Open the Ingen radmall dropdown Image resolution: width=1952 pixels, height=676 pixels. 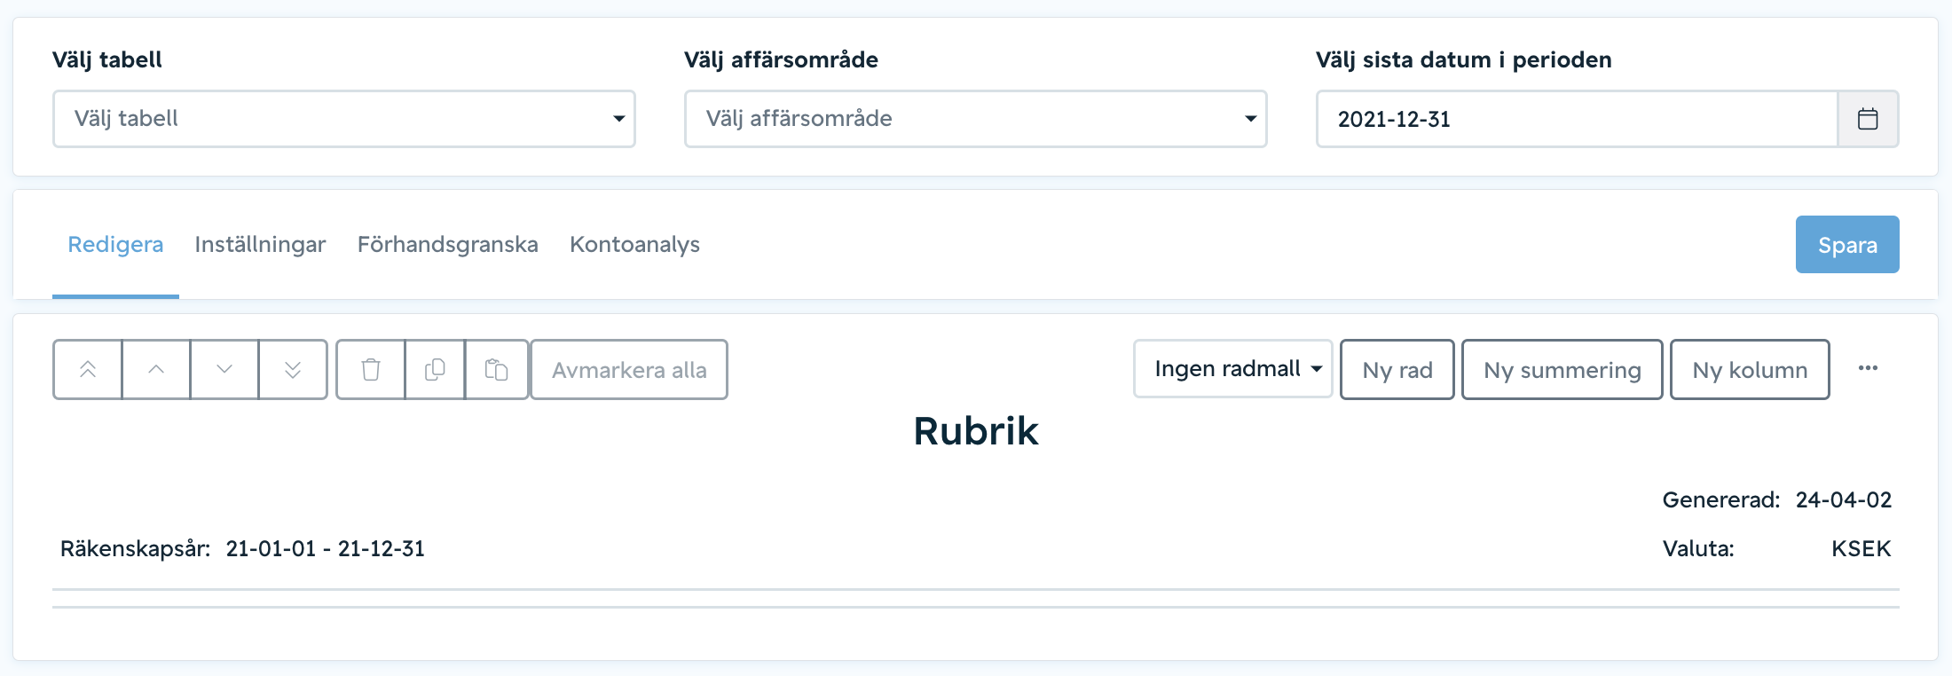click(1233, 369)
